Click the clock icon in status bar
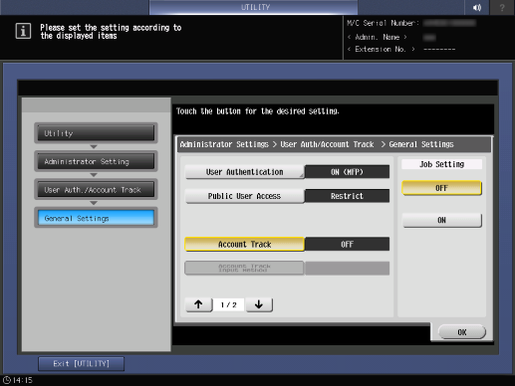Viewport: 515px width, 386px height. click(x=7, y=380)
